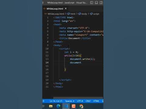Open the body breadcrumb segment
146x109 pixels.
[84, 14]
